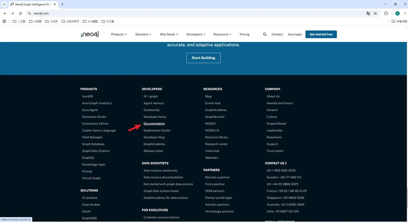This screenshot has height=222, width=408.
Task: Open the Release notes footer link
Action: 153,151
